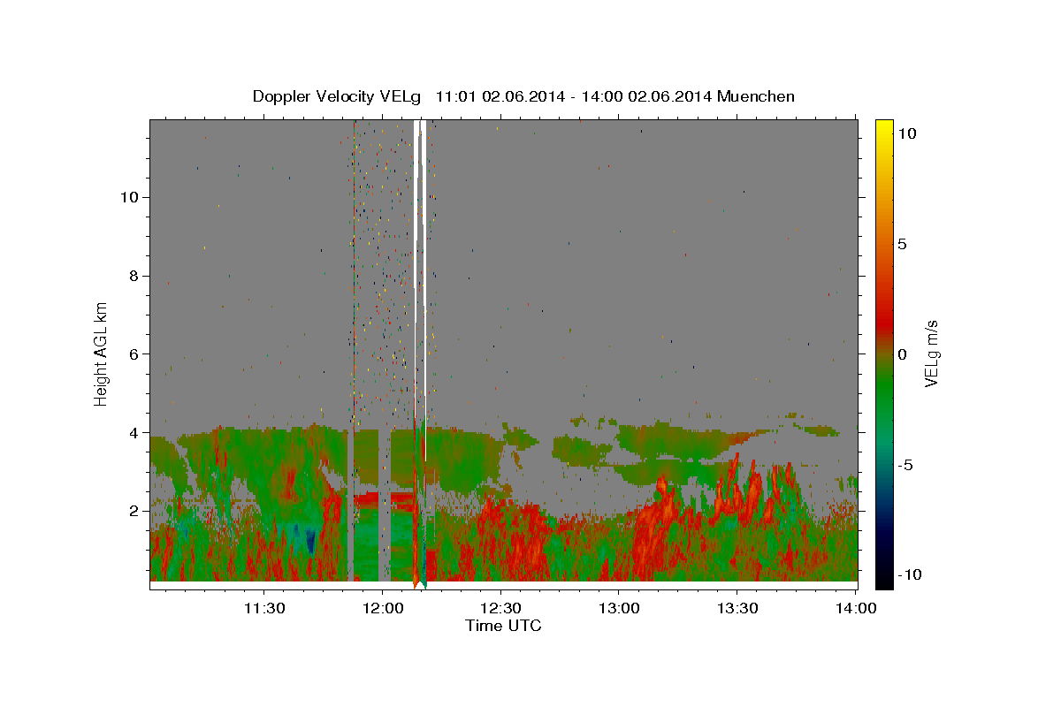Click the height axis label '6'

click(133, 353)
